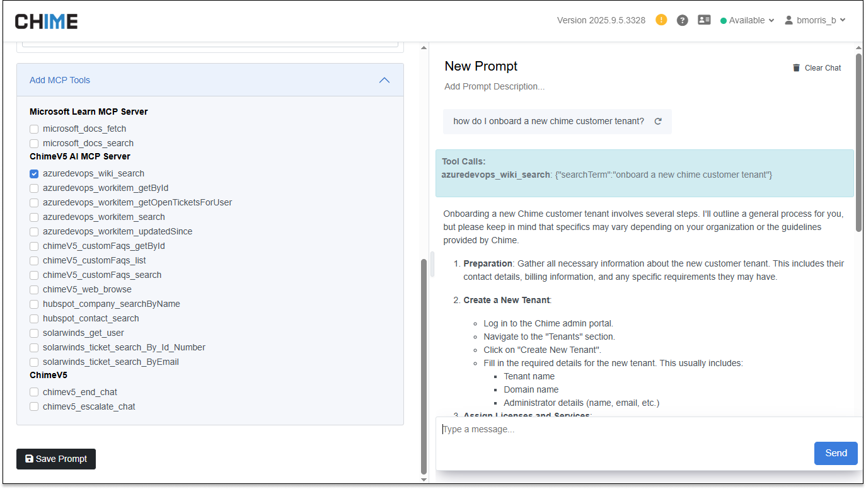Open the Available status dropdown
The image size is (866, 489).
pyautogui.click(x=748, y=20)
